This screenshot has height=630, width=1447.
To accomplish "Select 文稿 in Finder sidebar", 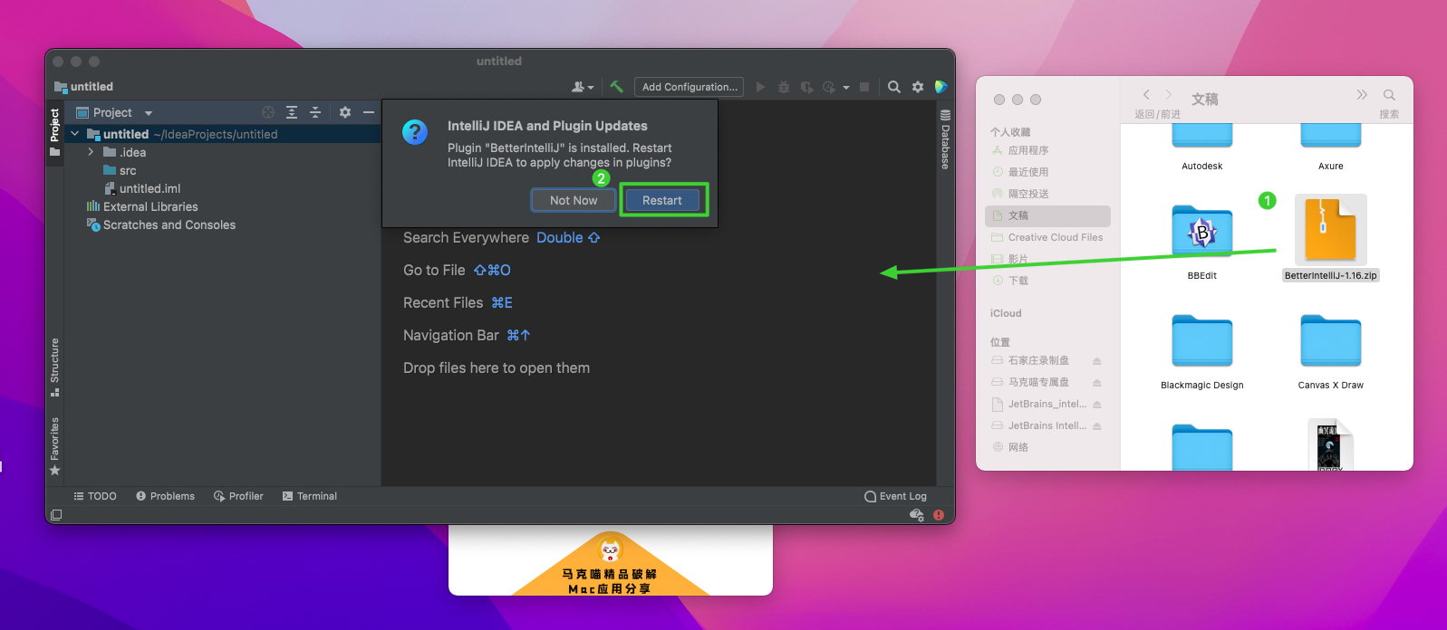I will 1047,215.
